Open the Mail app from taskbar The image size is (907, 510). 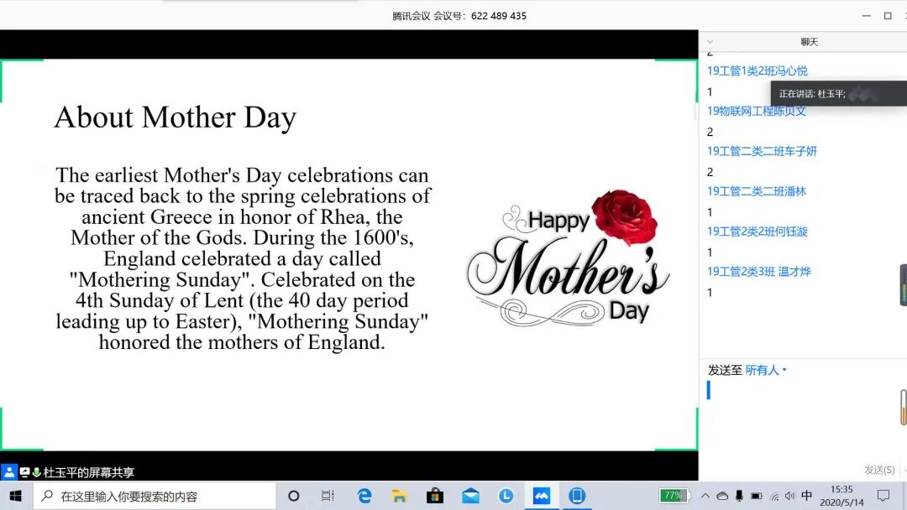coord(471,496)
